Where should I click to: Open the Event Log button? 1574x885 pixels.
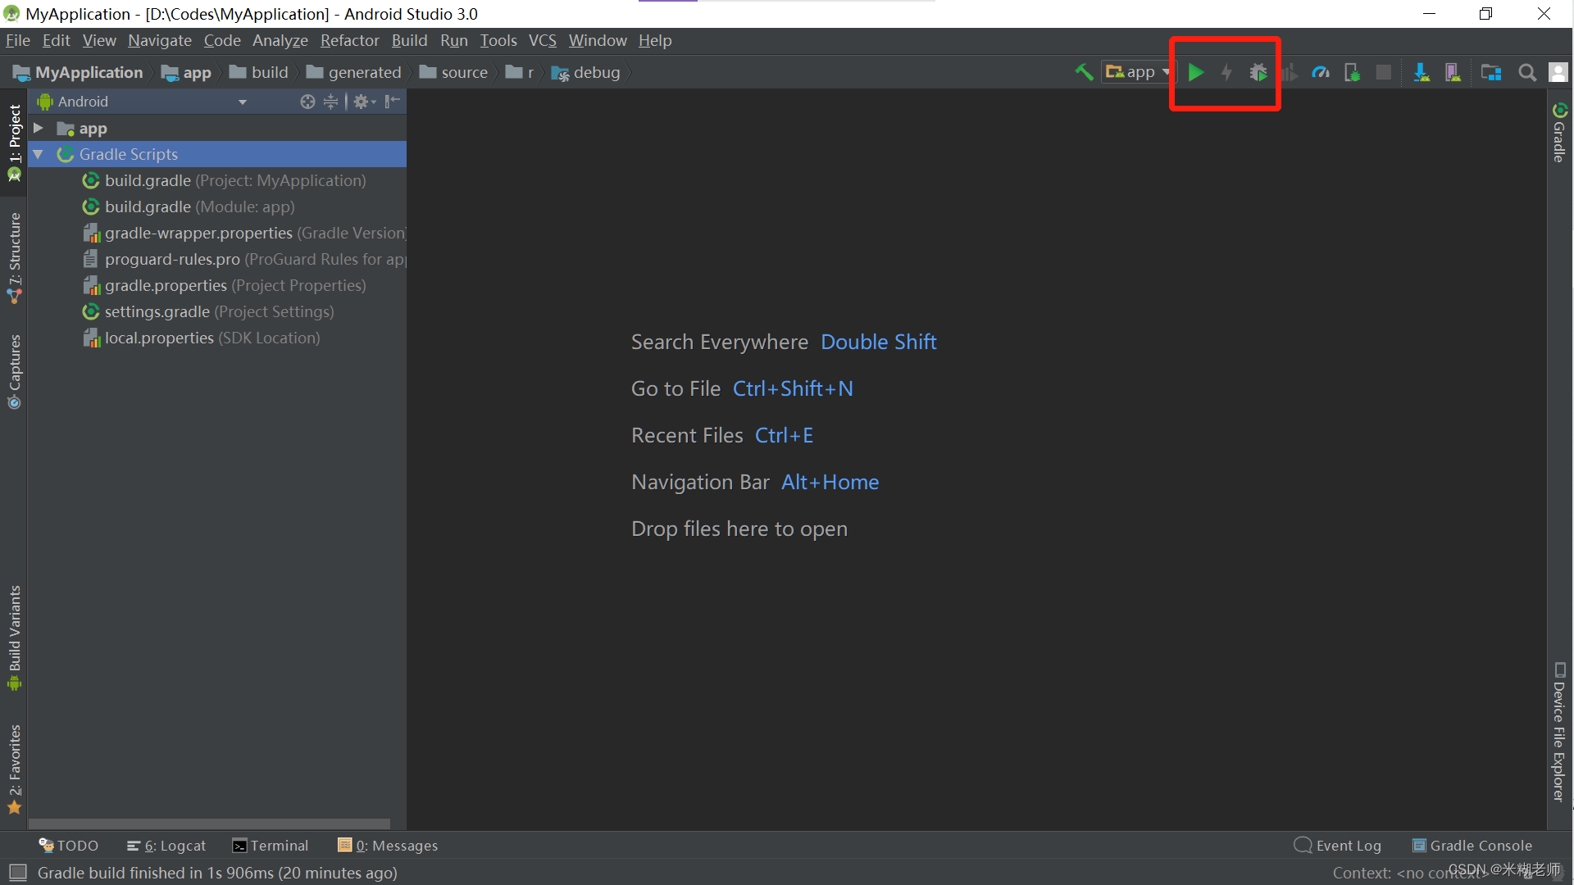1338,846
